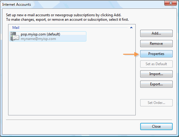Click the Mail group header label
Viewport: 179px width, 137px height.
pyautogui.click(x=16, y=28)
